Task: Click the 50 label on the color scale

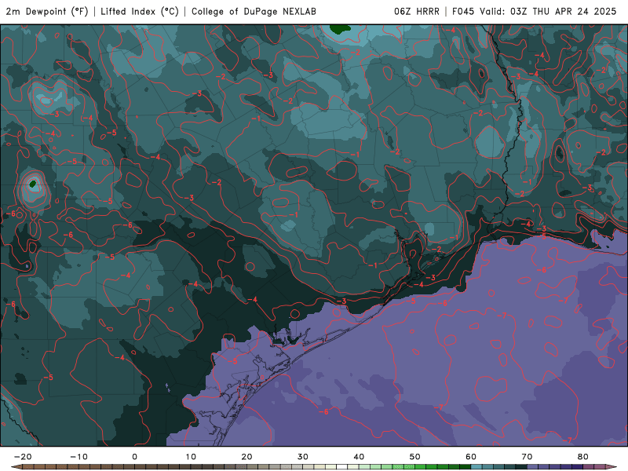Action: coord(415,457)
